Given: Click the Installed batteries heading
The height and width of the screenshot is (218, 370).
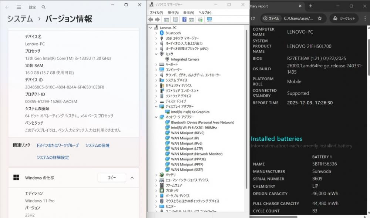Looking at the screenshot, I should (x=276, y=139).
